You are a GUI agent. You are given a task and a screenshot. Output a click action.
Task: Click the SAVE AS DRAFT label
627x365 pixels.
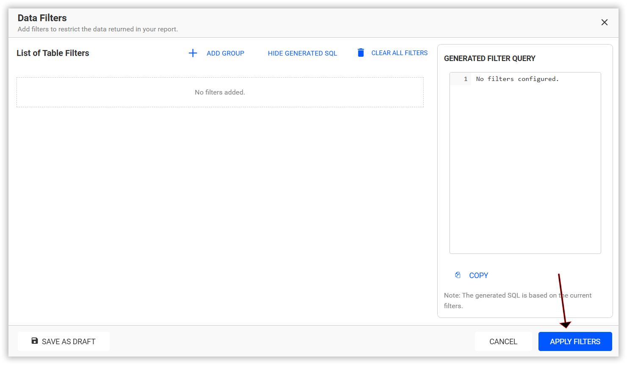pyautogui.click(x=69, y=342)
